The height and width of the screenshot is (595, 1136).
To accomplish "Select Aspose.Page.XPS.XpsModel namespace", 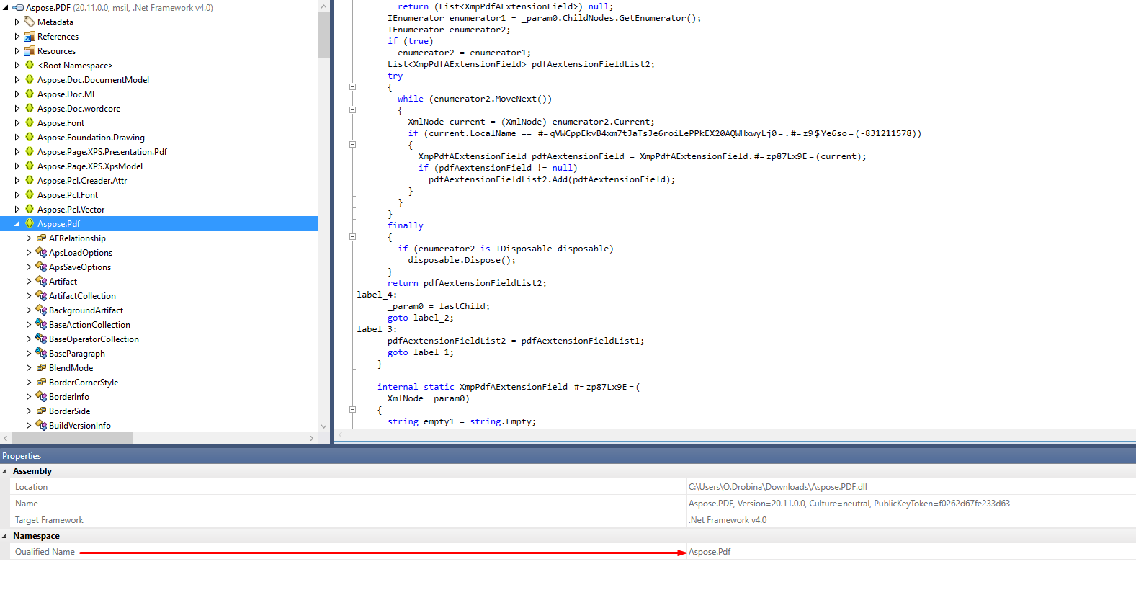I will (x=90, y=166).
